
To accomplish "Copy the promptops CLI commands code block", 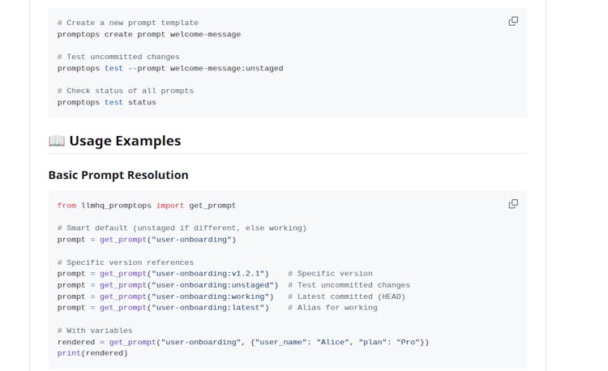I will 513,21.
